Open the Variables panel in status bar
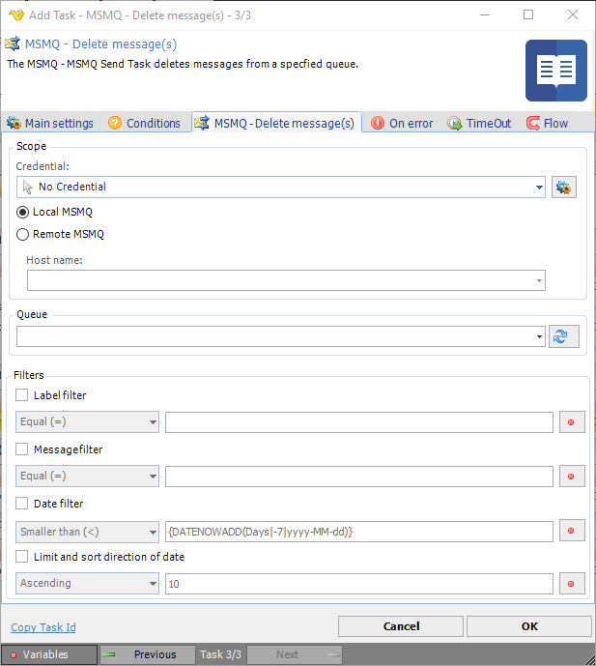The width and height of the screenshot is (596, 666). (48, 654)
